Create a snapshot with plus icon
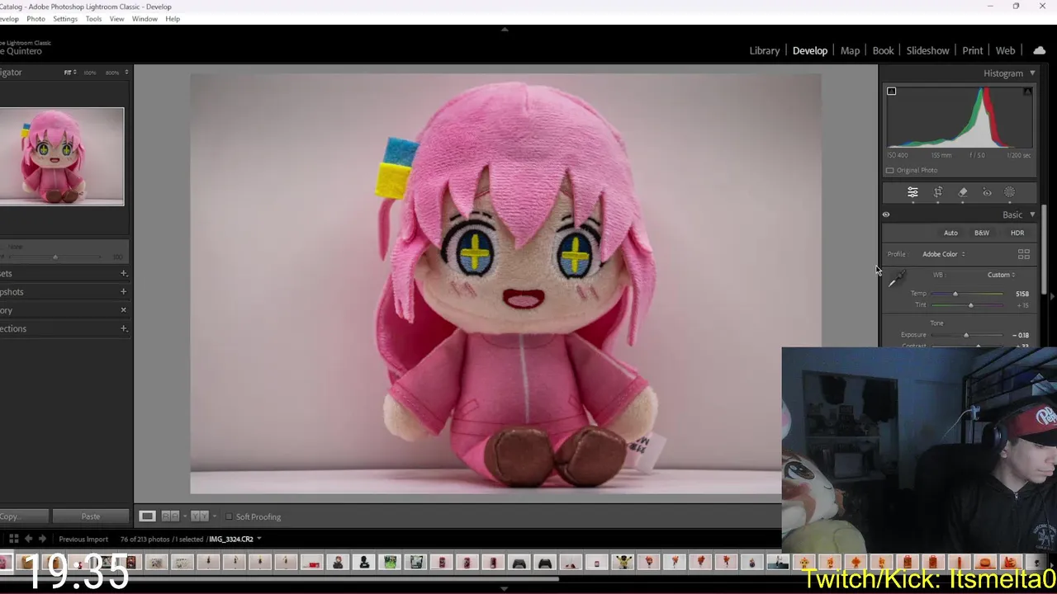The height and width of the screenshot is (594, 1057). pyautogui.click(x=124, y=291)
